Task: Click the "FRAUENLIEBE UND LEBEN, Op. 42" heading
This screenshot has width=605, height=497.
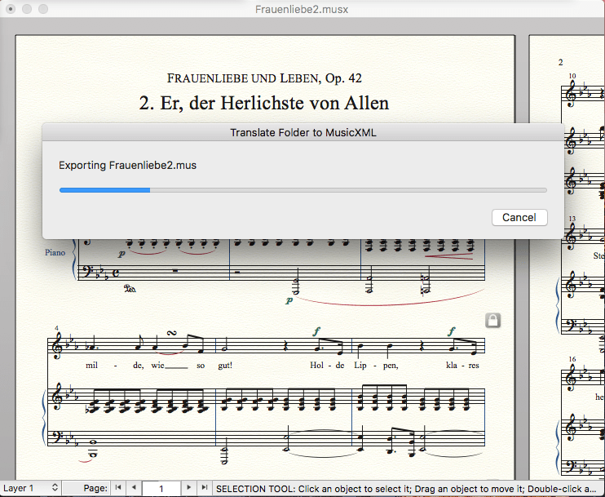Action: tap(264, 78)
